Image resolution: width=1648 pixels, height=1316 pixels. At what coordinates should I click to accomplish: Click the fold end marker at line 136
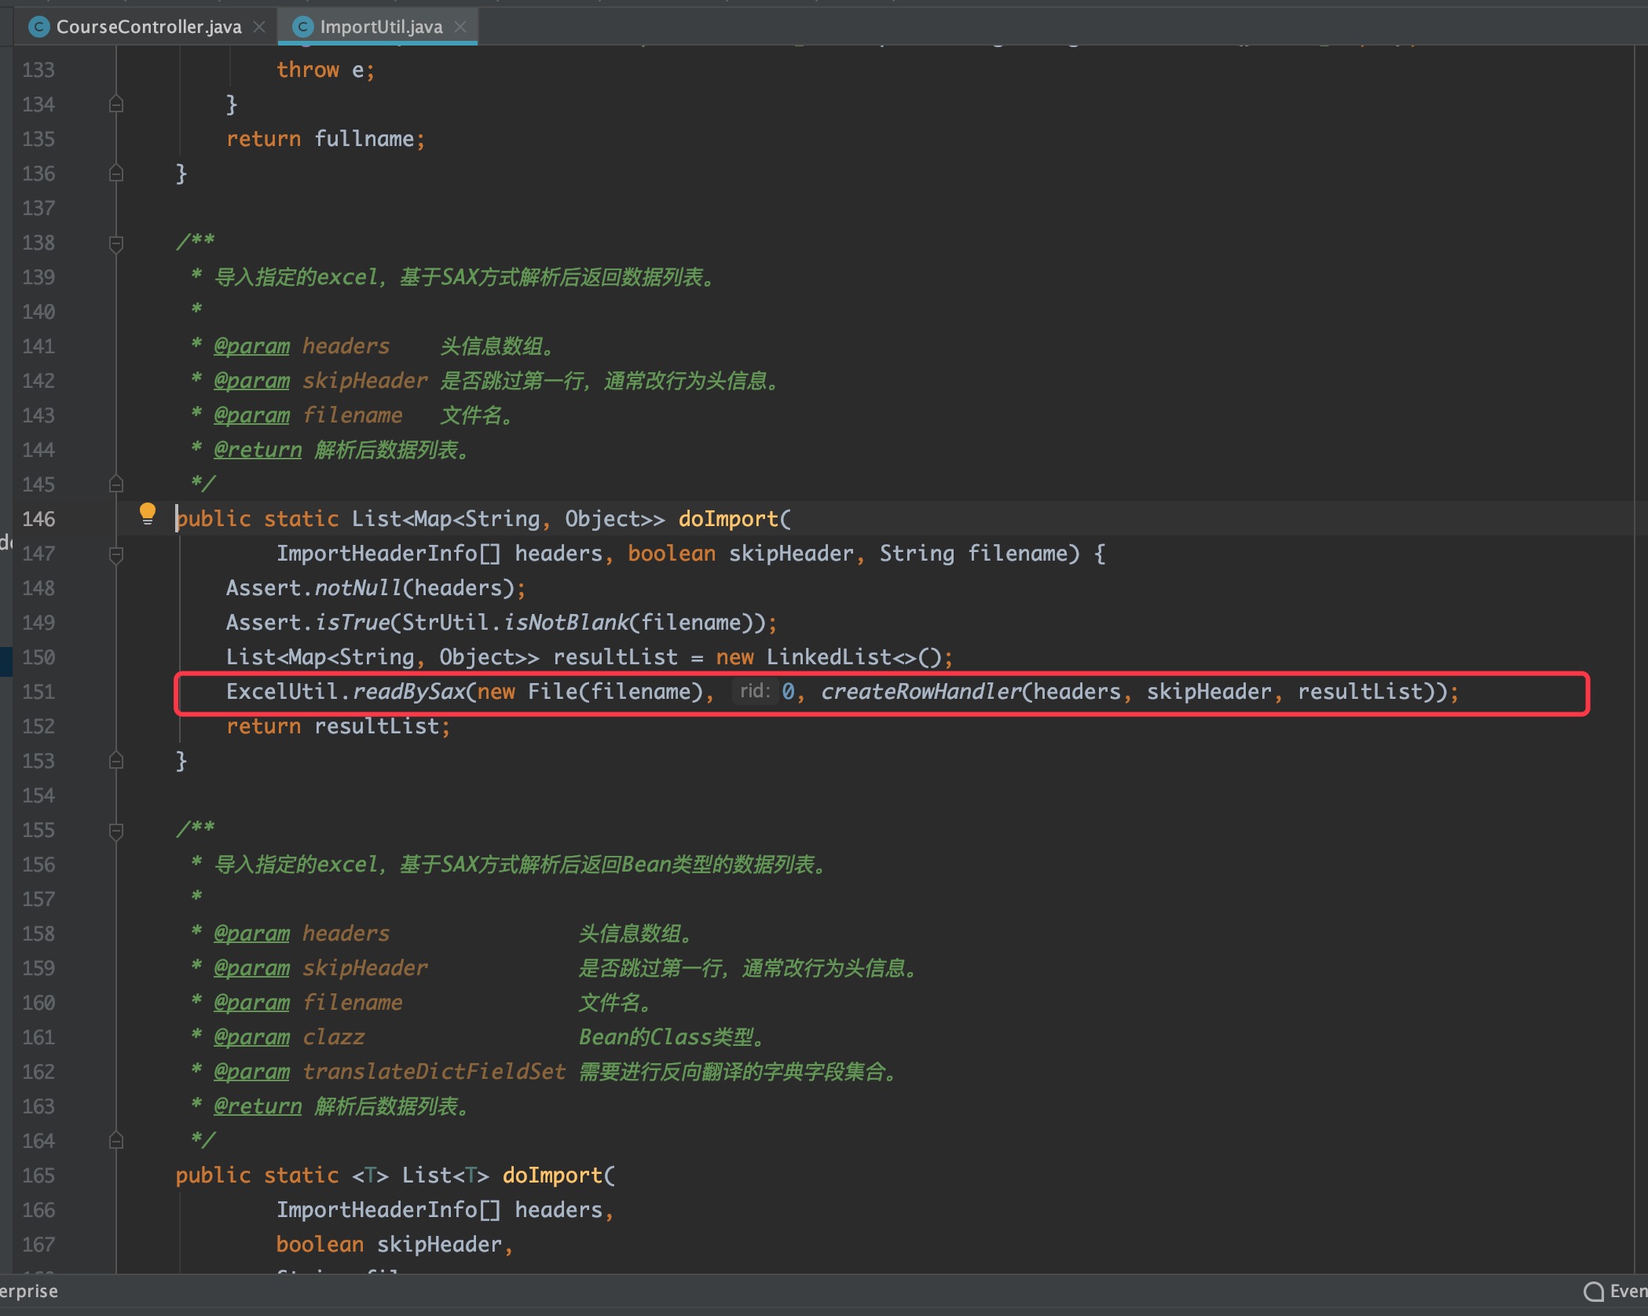point(116,174)
